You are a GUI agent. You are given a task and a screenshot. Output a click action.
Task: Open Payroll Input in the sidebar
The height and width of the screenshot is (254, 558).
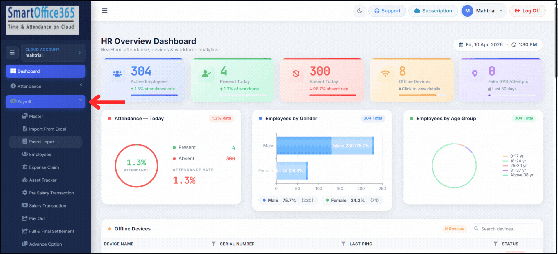[x=42, y=142]
